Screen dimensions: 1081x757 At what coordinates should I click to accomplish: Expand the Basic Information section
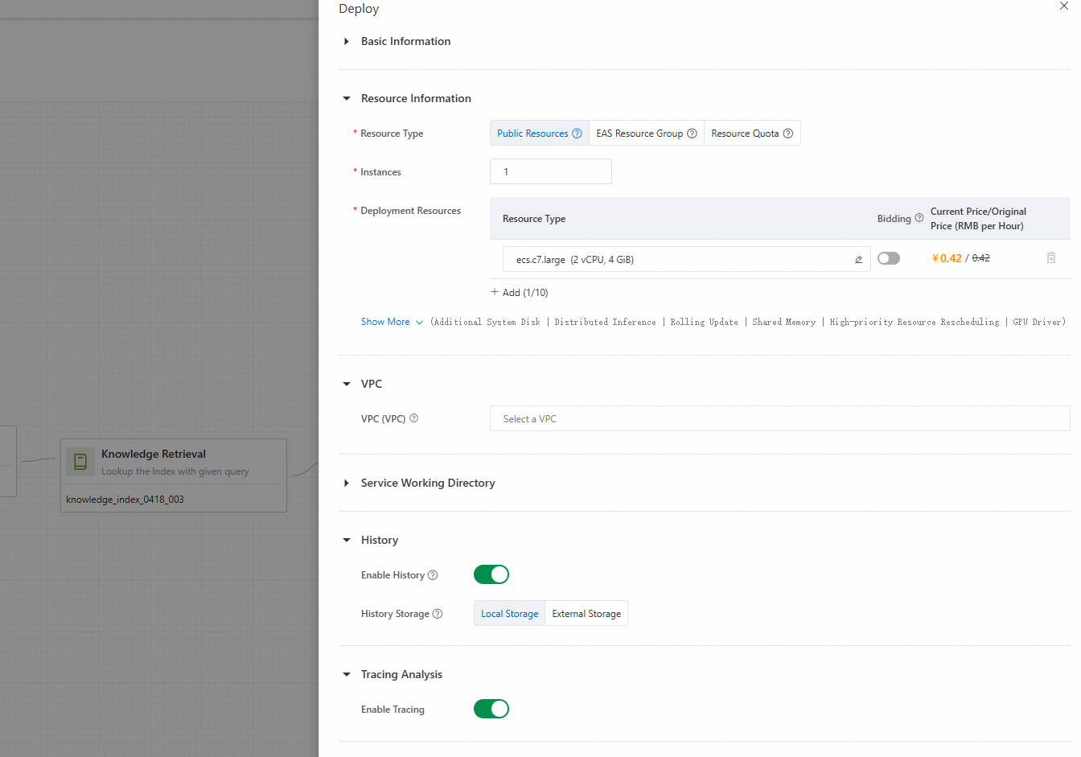point(405,41)
